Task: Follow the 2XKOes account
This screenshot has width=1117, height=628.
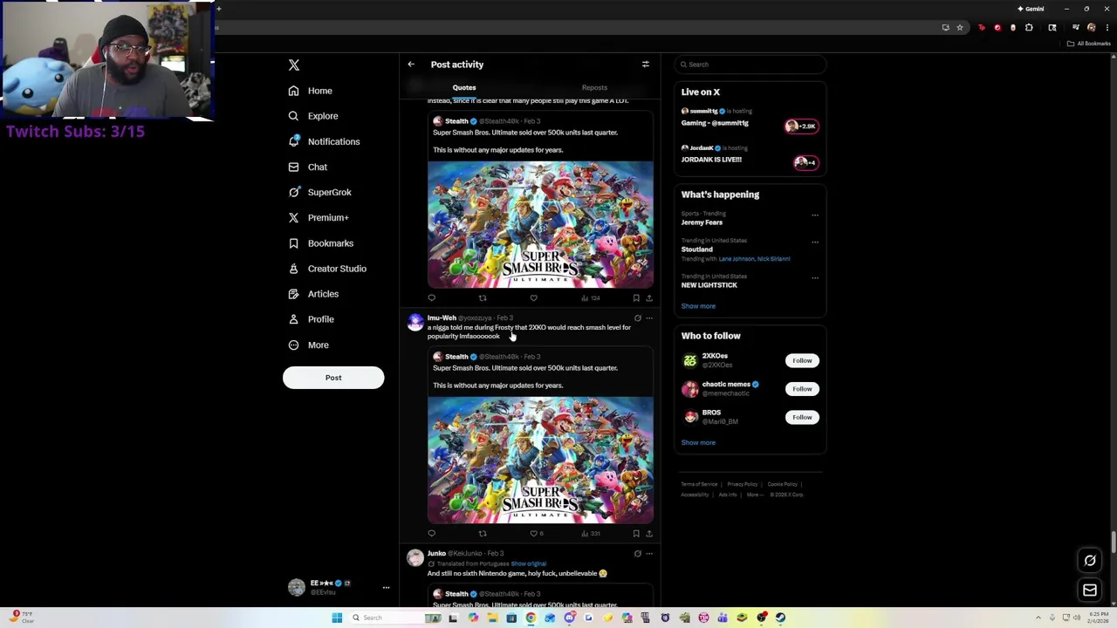Action: (802, 361)
